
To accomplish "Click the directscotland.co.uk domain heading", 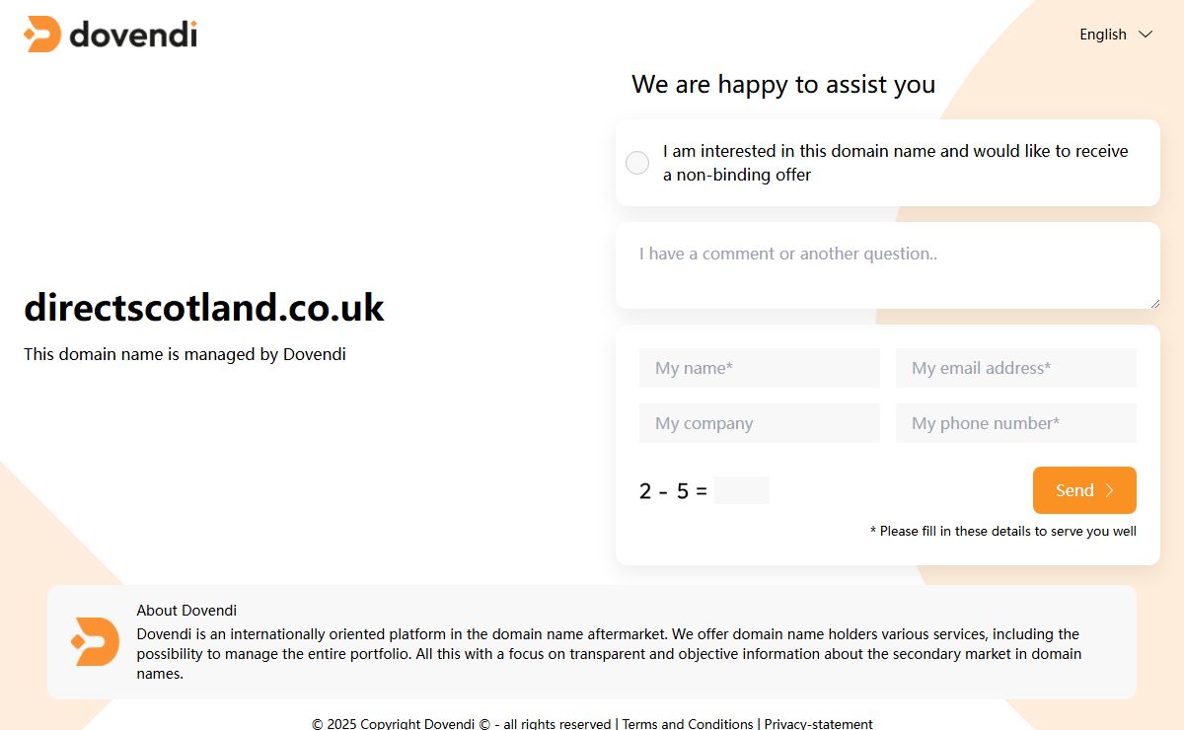I will [x=204, y=308].
